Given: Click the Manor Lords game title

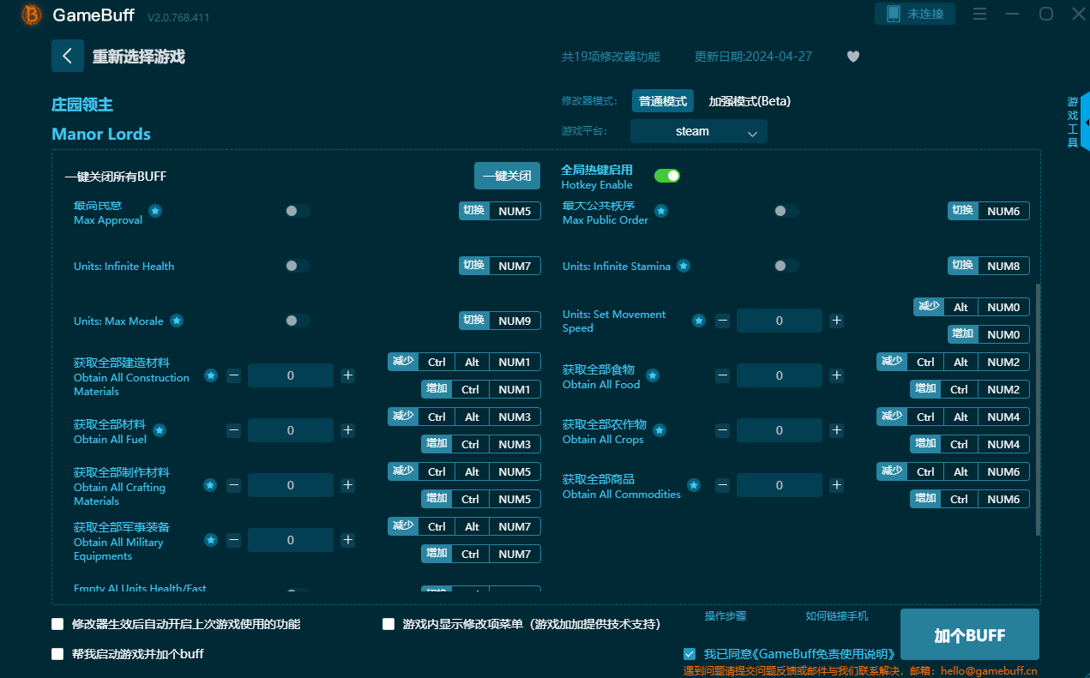Looking at the screenshot, I should point(101,134).
